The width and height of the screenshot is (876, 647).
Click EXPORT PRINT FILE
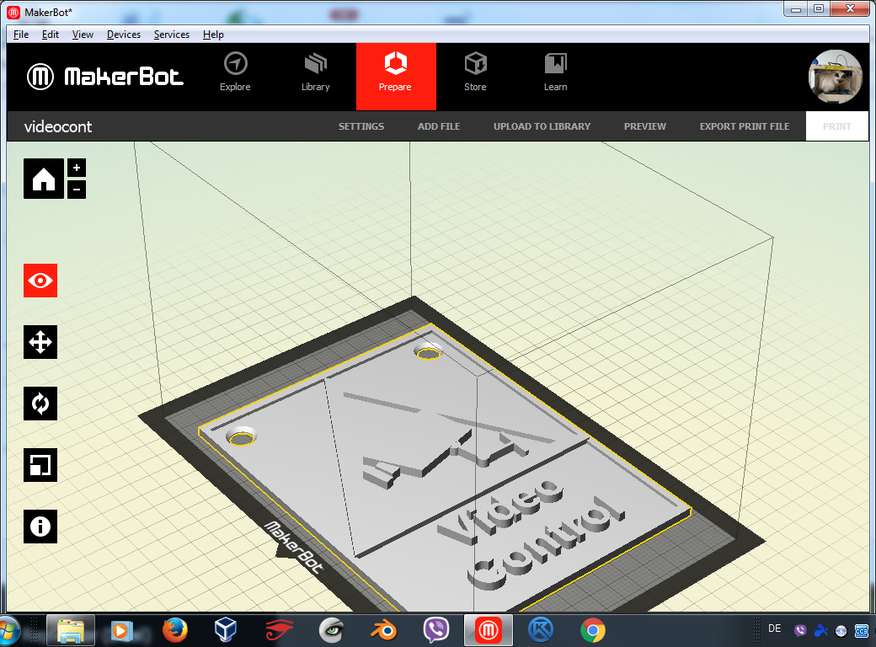[745, 126]
